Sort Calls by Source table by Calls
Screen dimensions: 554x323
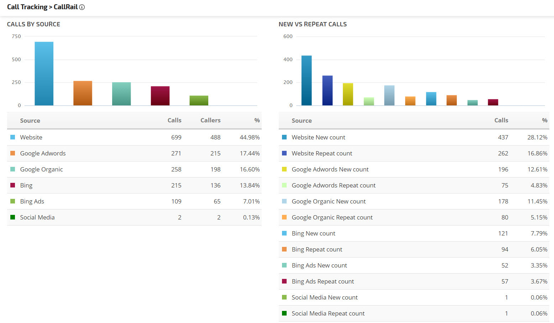174,121
